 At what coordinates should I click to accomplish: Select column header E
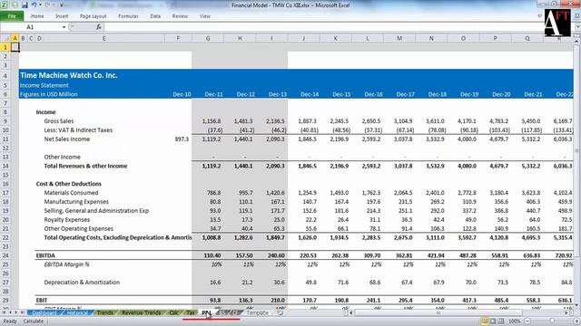(x=103, y=38)
